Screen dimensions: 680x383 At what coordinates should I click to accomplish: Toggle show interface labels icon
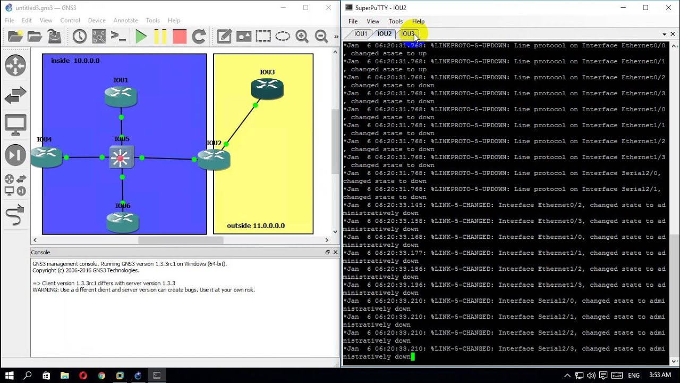click(x=99, y=36)
